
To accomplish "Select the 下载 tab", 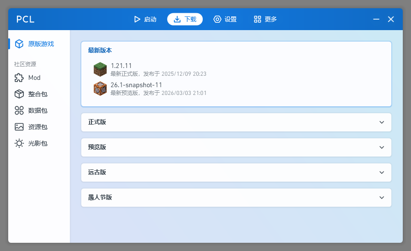I will (185, 19).
